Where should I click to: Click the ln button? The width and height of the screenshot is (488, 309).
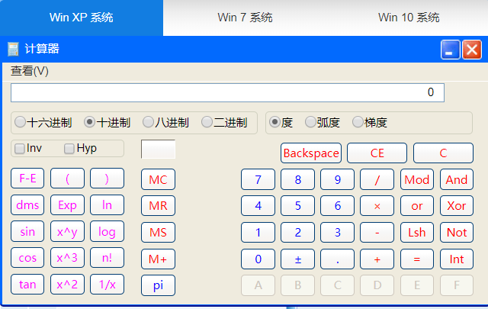(107, 205)
